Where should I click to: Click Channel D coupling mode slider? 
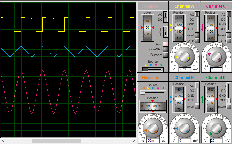229,93
